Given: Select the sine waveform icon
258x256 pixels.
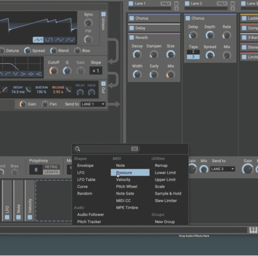Looking at the screenshot, I should [x=70, y=40].
